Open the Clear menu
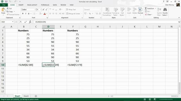 pyautogui.click(x=148, y=15)
